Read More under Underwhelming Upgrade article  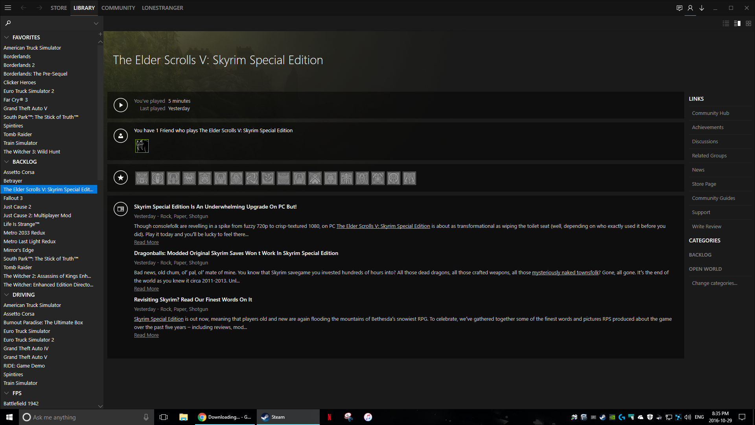pyautogui.click(x=146, y=242)
